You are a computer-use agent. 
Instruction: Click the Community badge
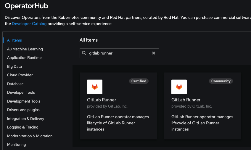tap(221, 81)
